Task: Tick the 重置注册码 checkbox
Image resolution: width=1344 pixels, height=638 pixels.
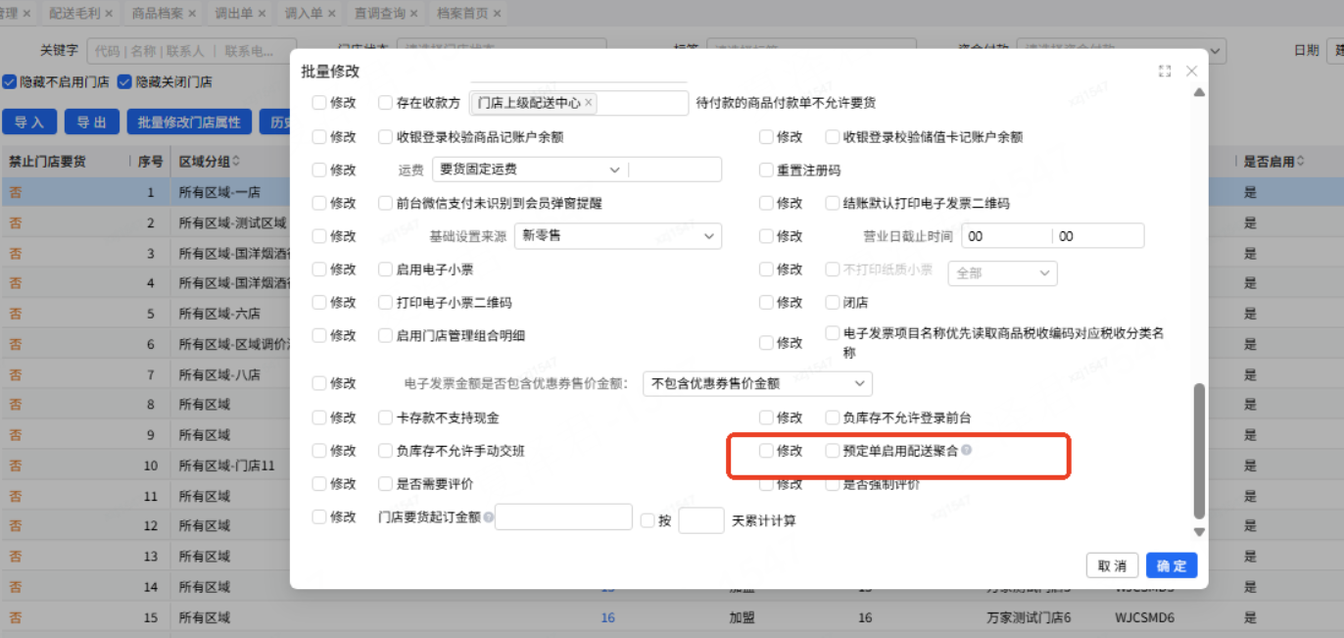Action: (766, 170)
